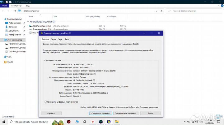Click the network tray icon
Screen dimensions: 224x125
click(193, 122)
